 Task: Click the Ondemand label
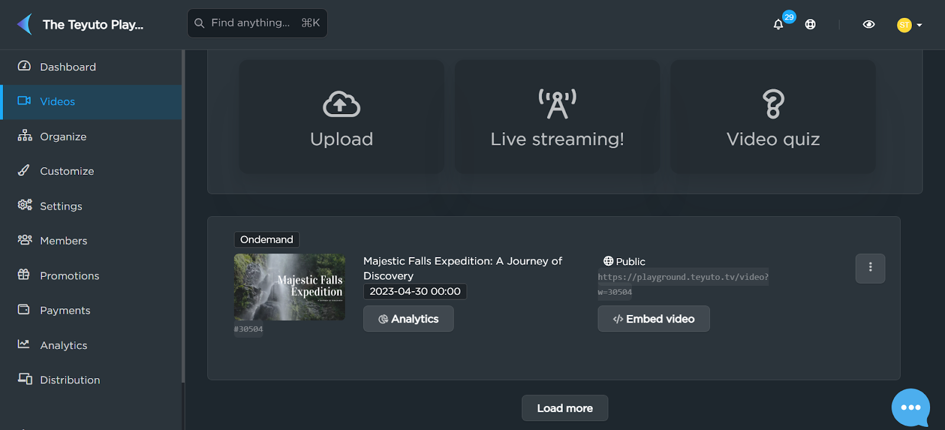(x=266, y=239)
